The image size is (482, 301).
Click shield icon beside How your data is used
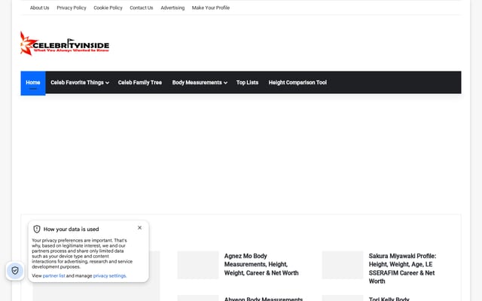[37, 229]
